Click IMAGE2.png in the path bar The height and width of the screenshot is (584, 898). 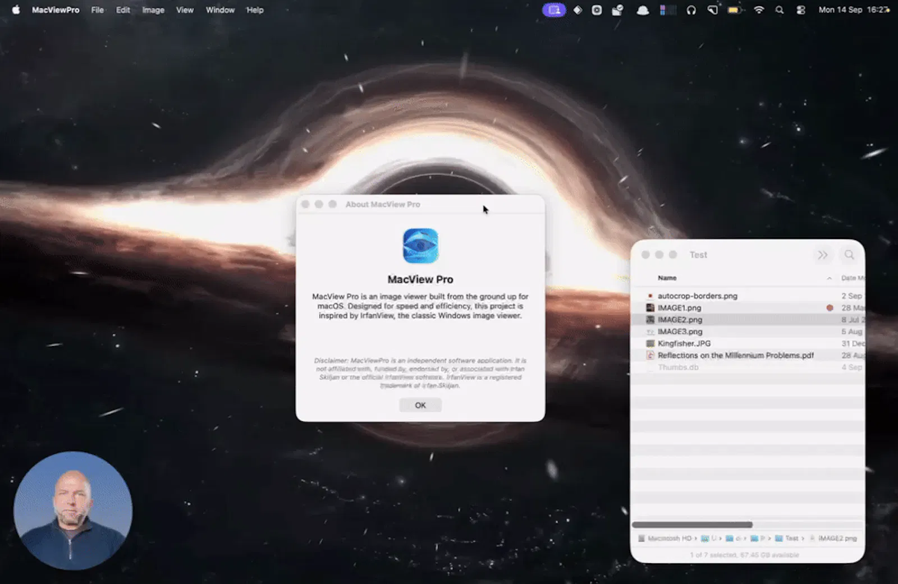[x=833, y=538]
